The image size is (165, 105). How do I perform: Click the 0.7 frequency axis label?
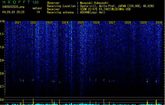click(x=2, y=87)
